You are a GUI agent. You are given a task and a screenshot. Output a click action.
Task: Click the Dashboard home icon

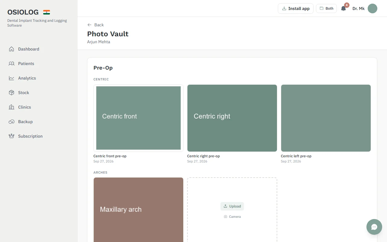11,49
